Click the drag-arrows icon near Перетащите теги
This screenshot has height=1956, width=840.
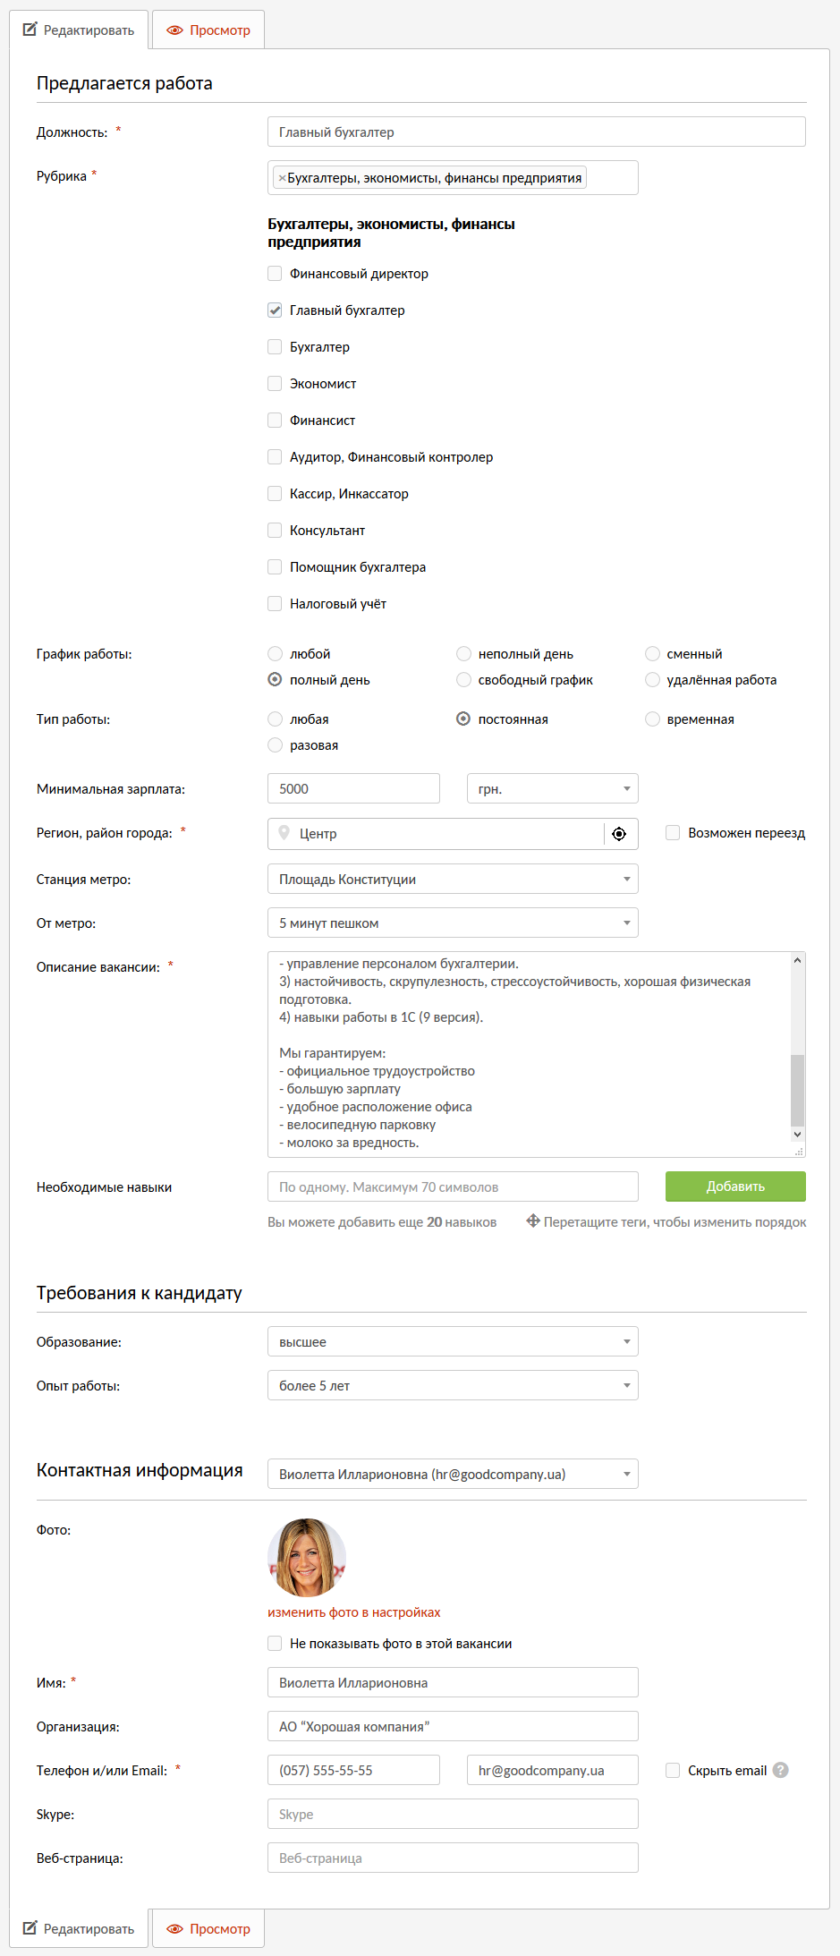coord(532,1220)
